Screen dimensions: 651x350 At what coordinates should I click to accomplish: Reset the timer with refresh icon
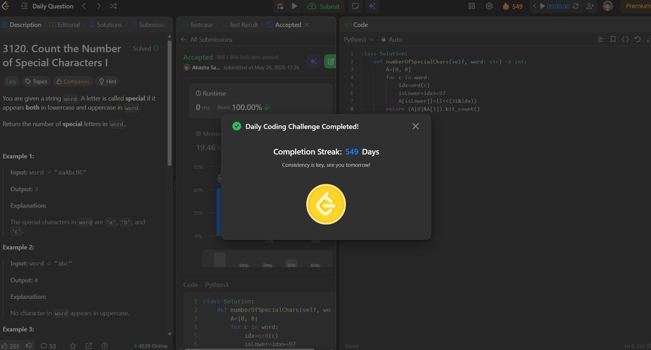[576, 6]
